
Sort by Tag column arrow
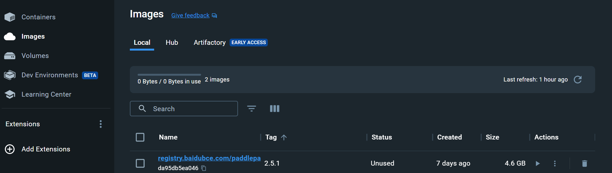[x=284, y=137]
